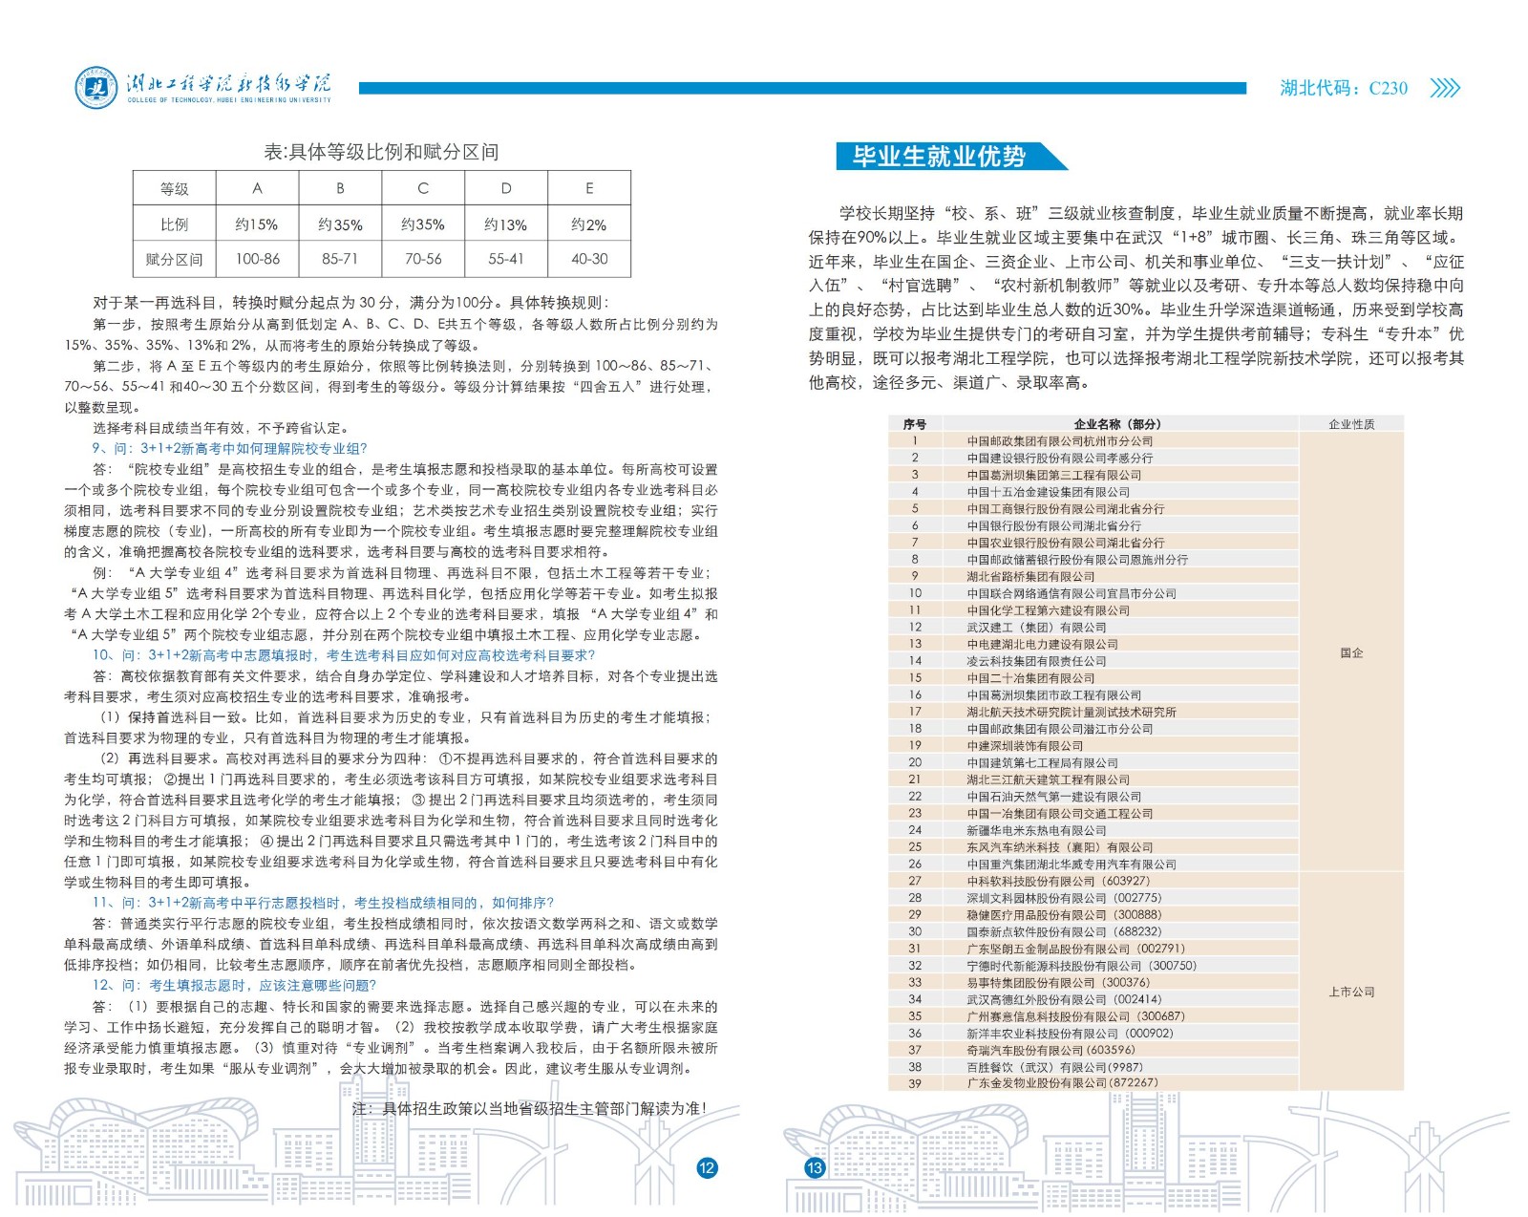Click the '序号' table header
The height and width of the screenshot is (1217, 1528).
915,424
